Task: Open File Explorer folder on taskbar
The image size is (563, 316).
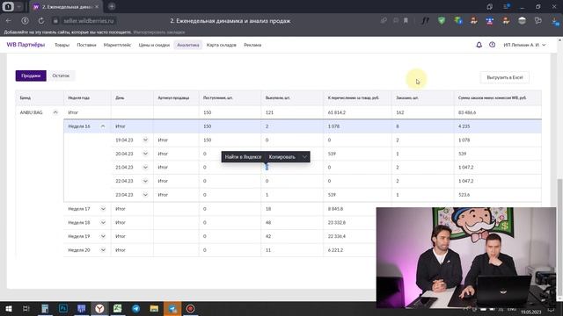Action: click(x=154, y=308)
